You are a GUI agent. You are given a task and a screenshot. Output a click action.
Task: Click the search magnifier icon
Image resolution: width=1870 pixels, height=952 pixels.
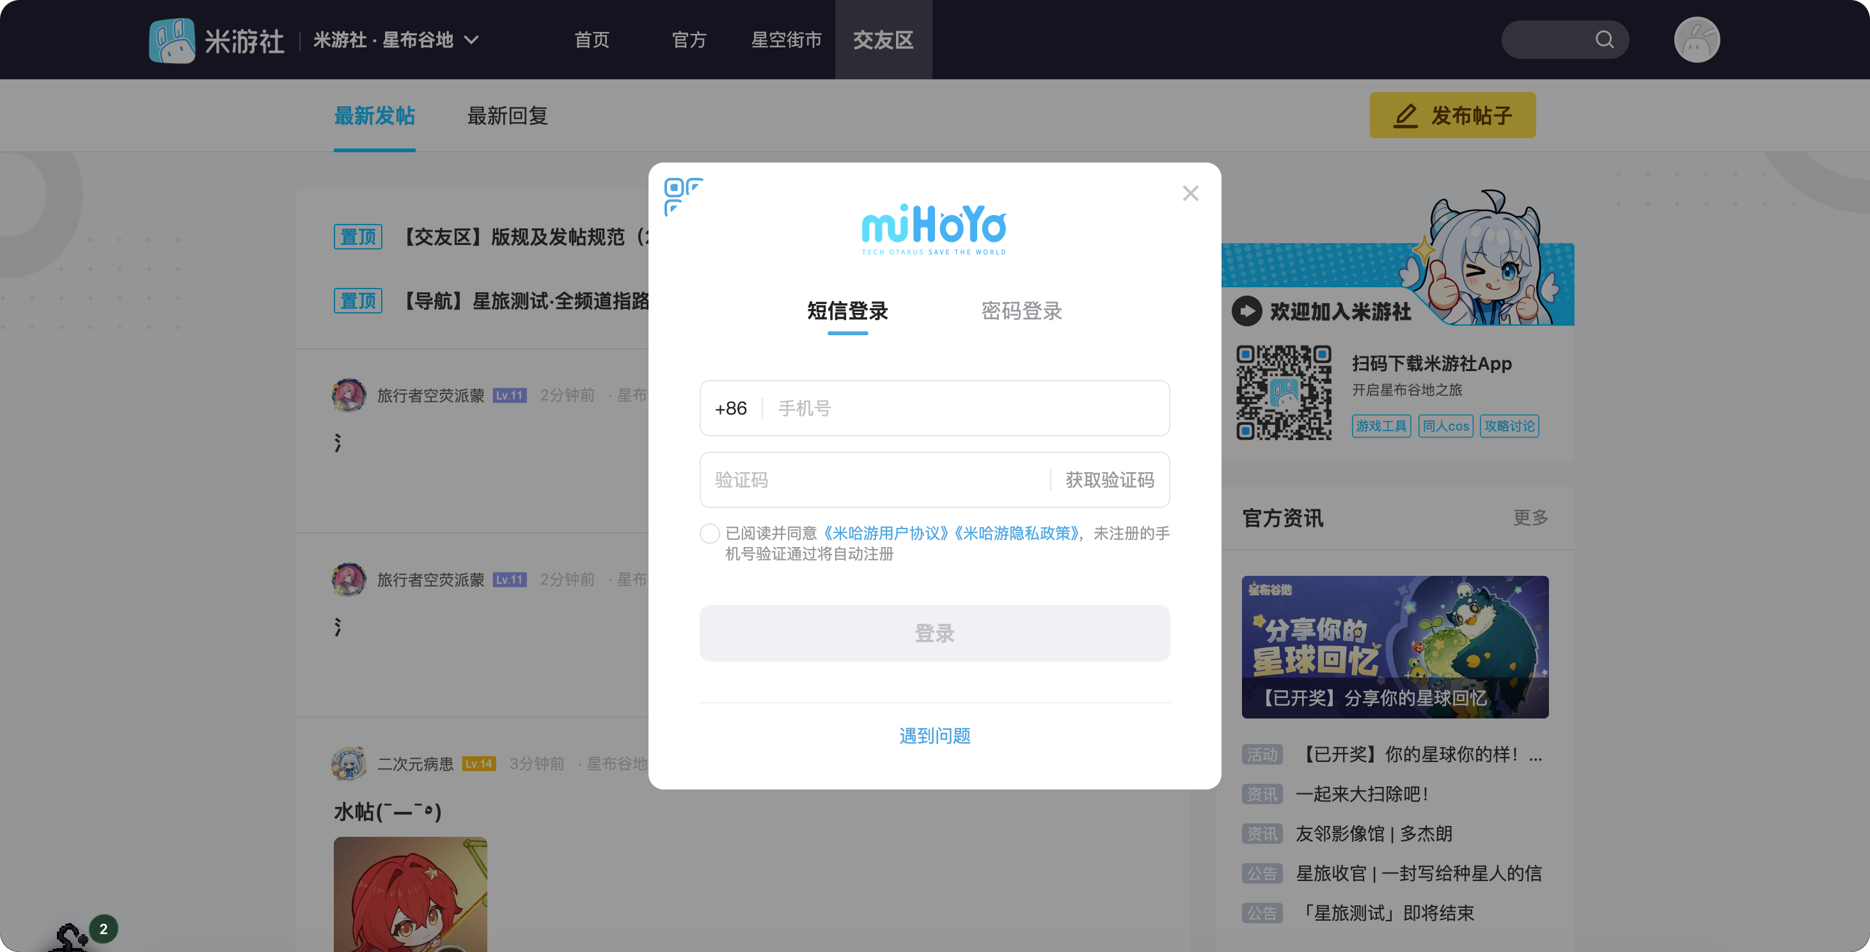tap(1605, 39)
